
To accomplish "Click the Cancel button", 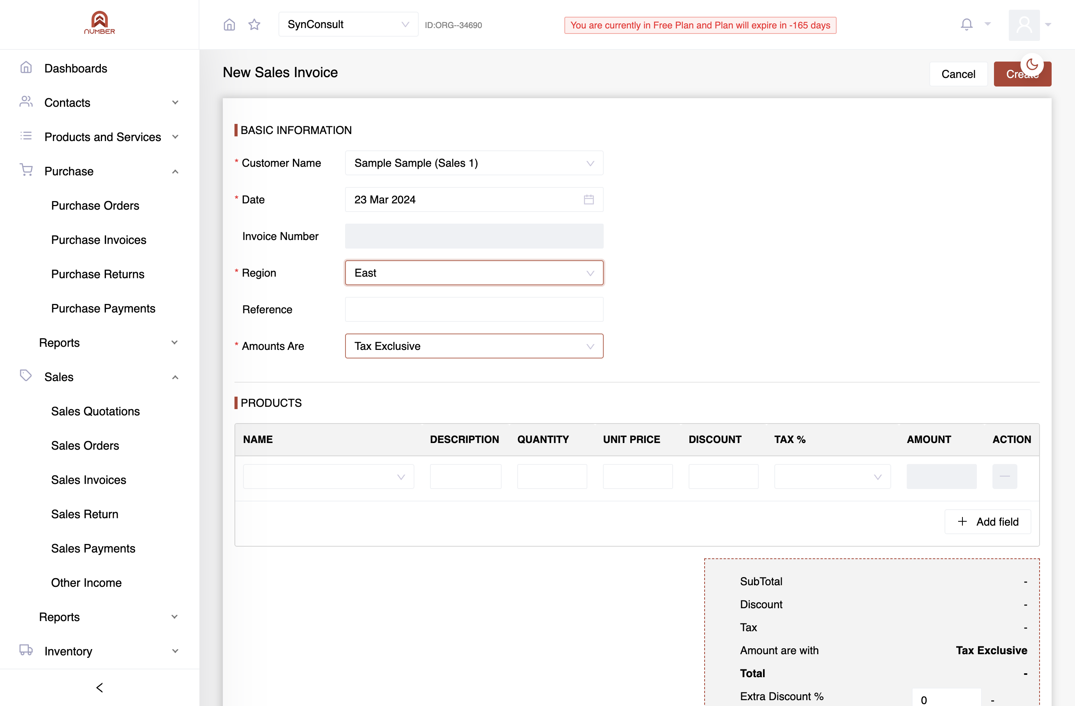I will tap(958, 74).
